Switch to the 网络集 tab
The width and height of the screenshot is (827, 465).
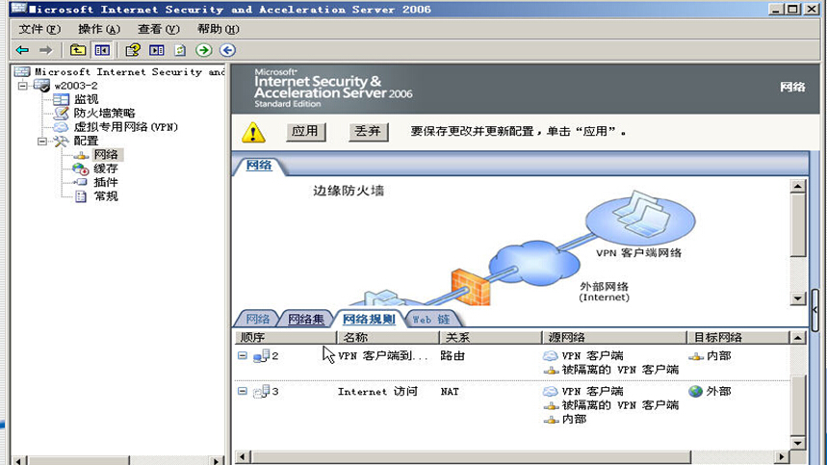[x=306, y=319]
